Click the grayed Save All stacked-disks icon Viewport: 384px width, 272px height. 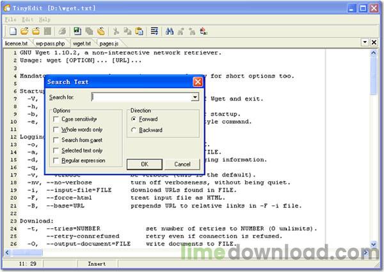click(89, 31)
